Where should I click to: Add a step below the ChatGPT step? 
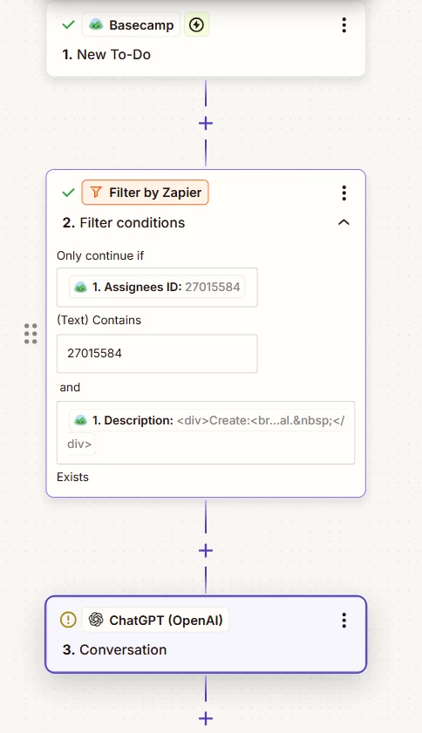[x=206, y=718]
